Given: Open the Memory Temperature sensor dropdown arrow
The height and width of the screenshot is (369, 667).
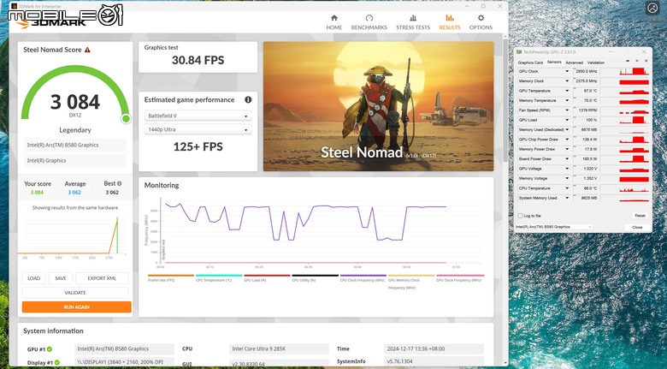Looking at the screenshot, I should (567, 100).
